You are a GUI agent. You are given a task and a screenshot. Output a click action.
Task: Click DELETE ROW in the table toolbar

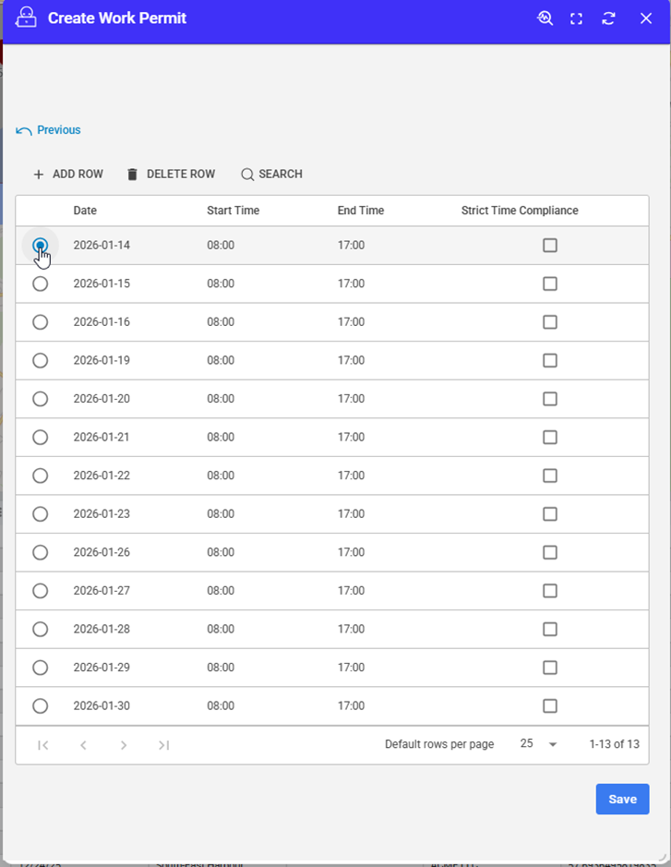[171, 175]
